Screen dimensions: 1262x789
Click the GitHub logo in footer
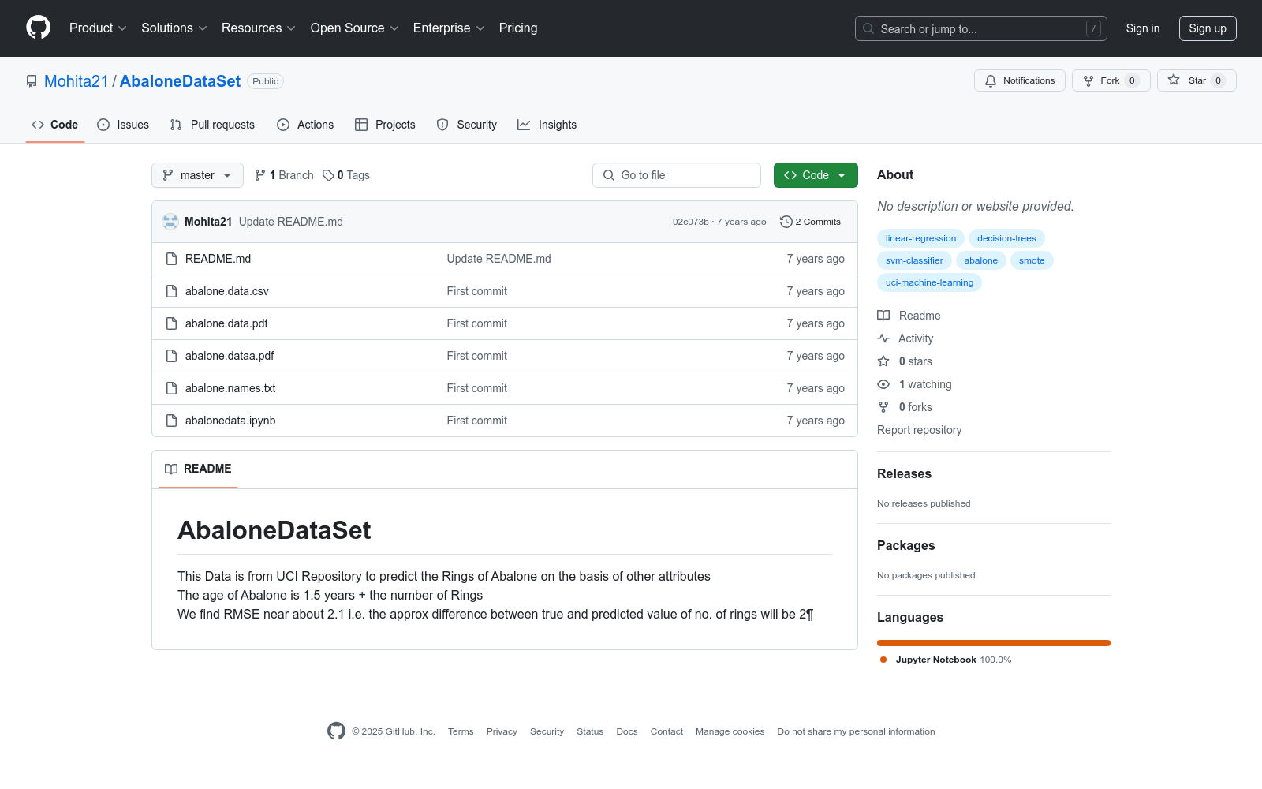pos(336,731)
